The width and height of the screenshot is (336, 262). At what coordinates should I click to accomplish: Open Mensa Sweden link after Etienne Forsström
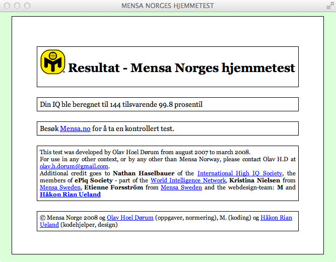point(181,187)
